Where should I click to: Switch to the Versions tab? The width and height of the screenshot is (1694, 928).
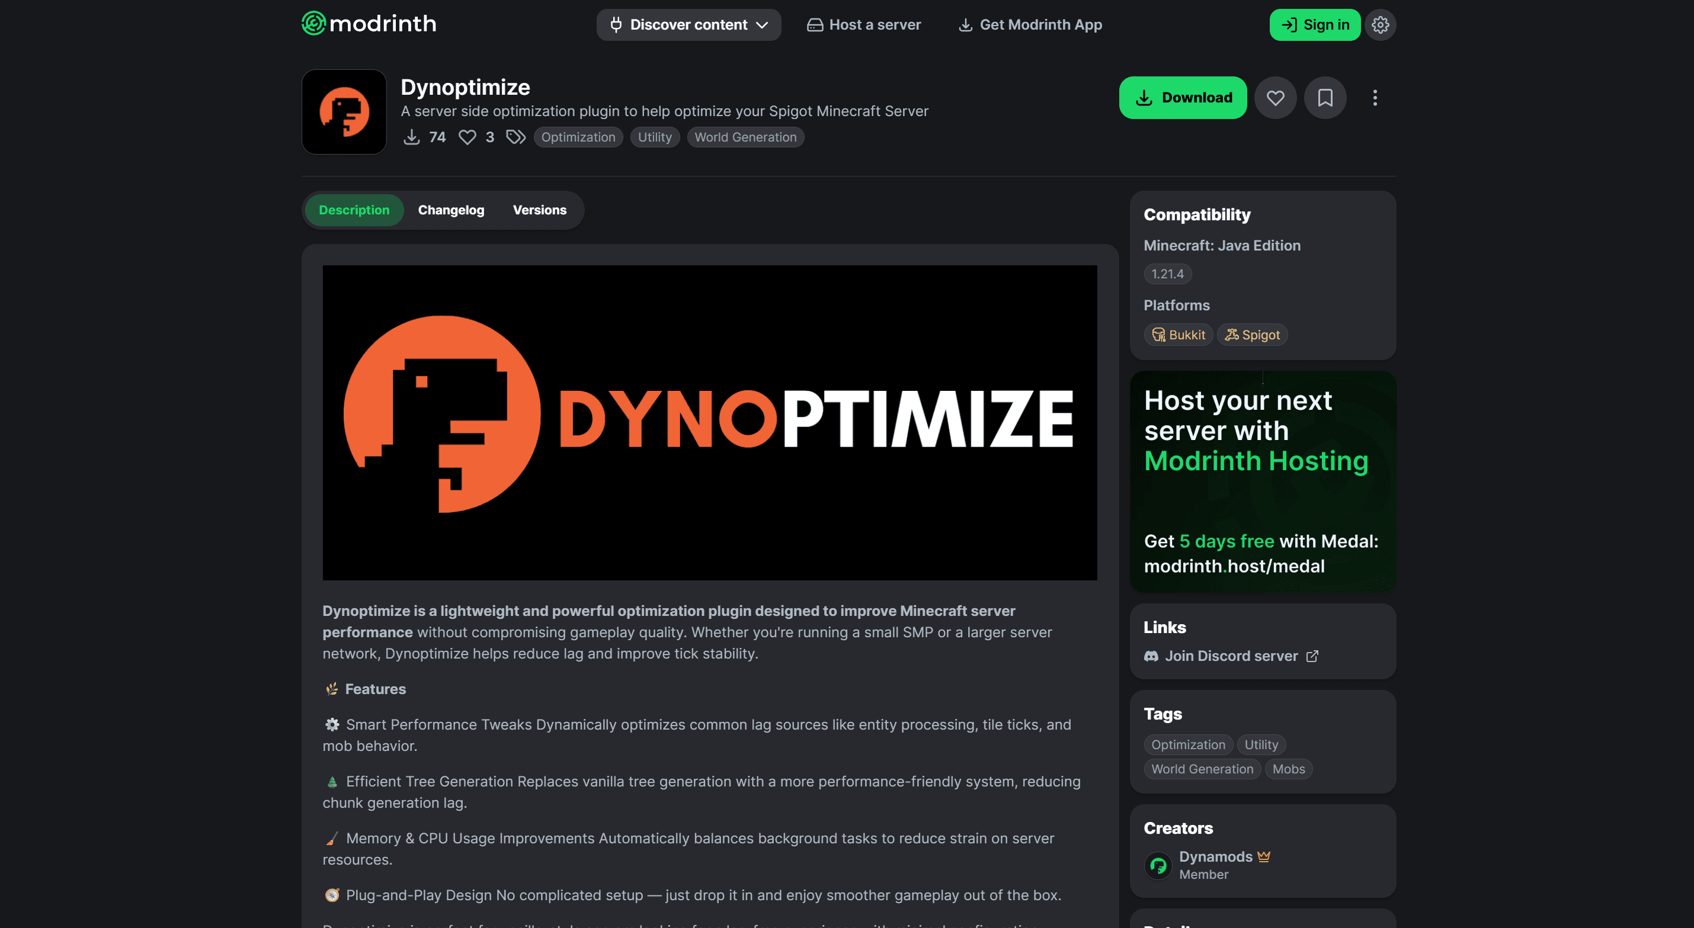pyautogui.click(x=539, y=210)
